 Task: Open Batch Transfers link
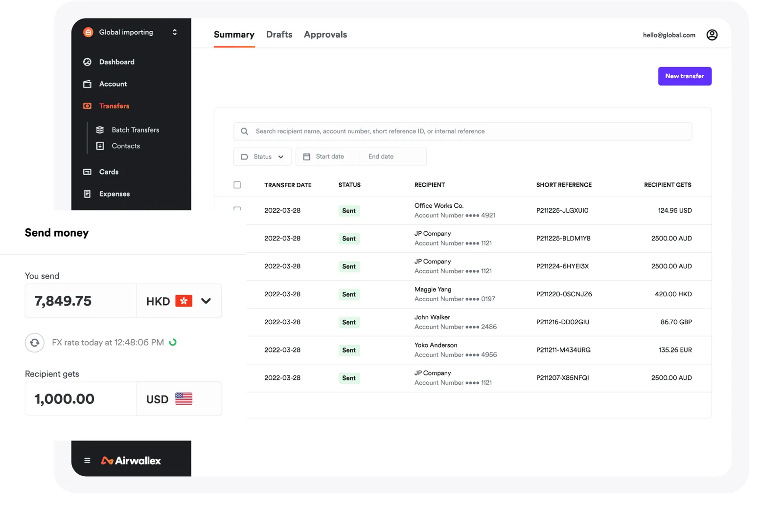[136, 130]
